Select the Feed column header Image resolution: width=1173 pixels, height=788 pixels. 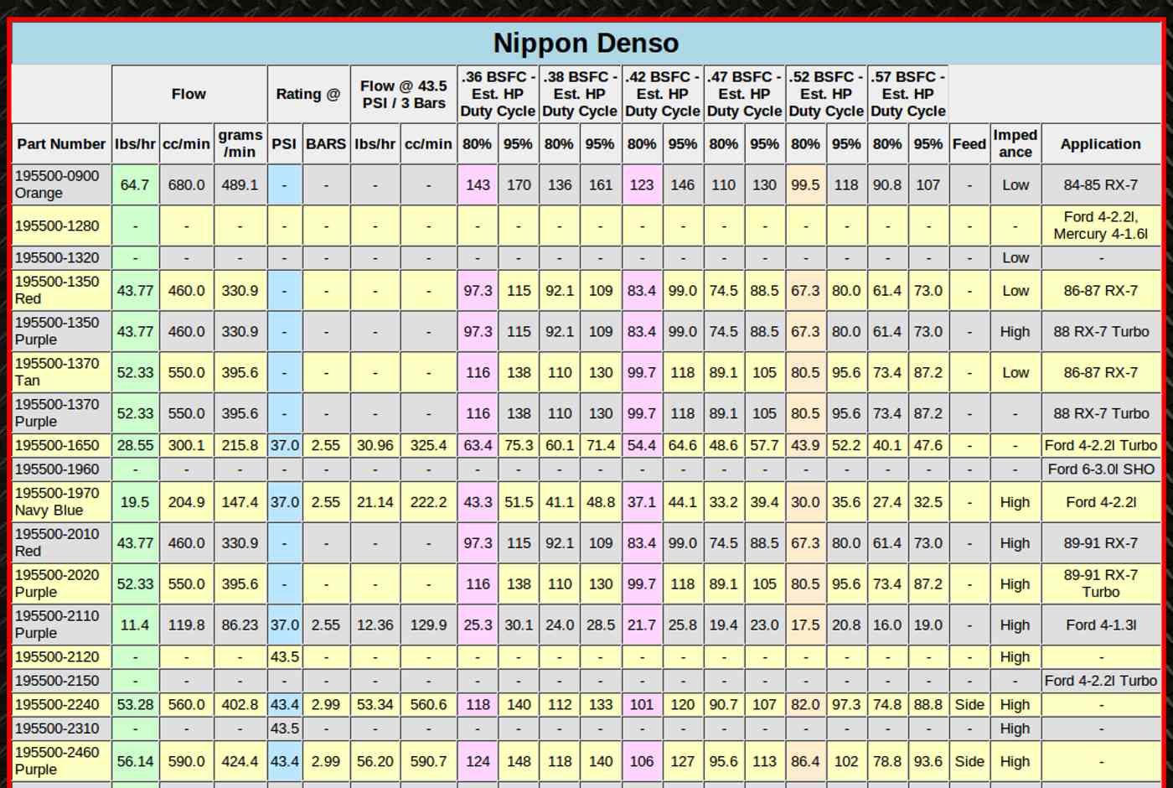[969, 143]
